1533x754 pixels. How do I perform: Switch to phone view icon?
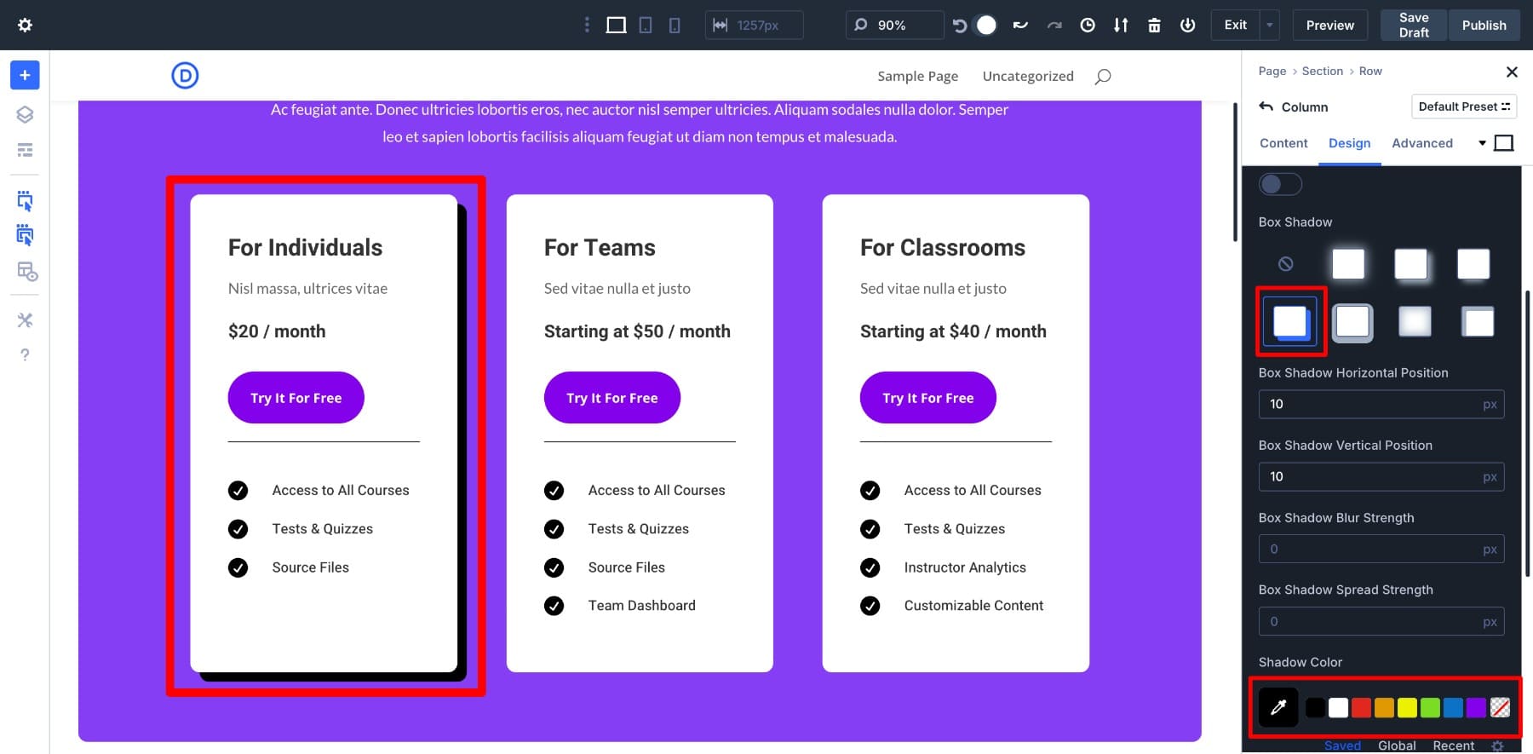675,25
